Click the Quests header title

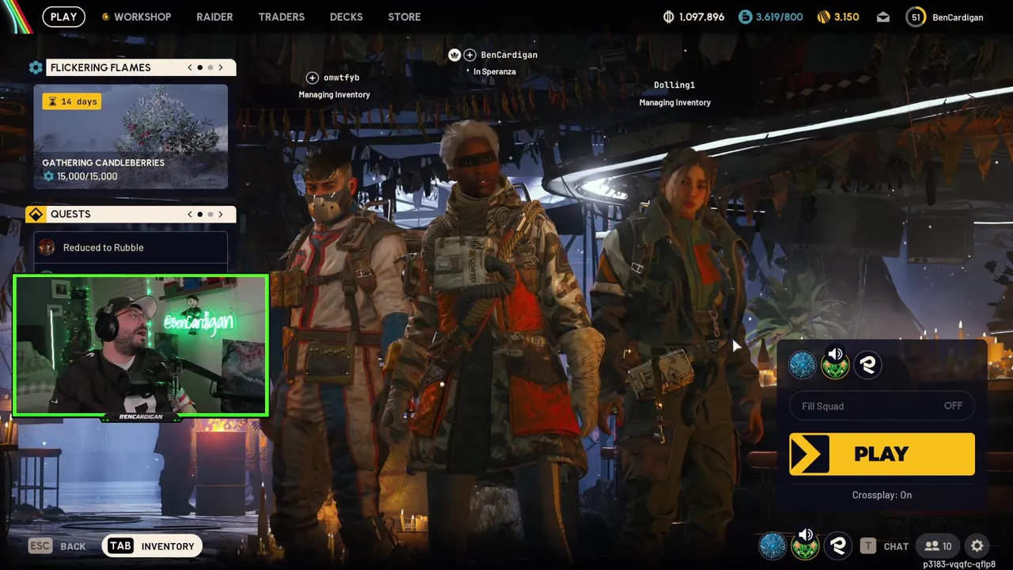coord(70,215)
